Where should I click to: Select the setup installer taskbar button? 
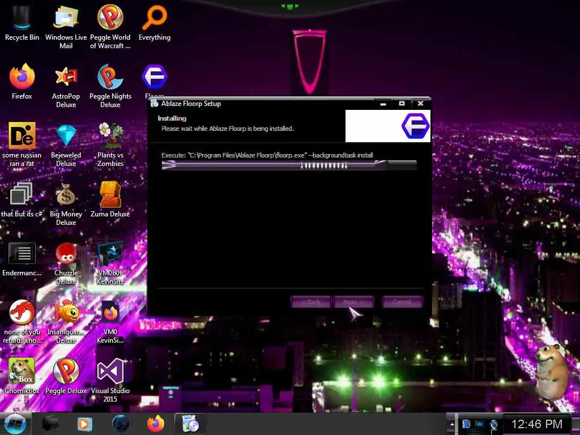point(191,424)
